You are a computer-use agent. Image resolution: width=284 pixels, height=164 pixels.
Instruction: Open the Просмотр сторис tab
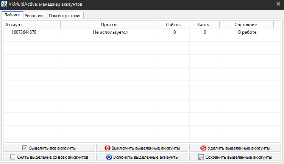point(65,16)
